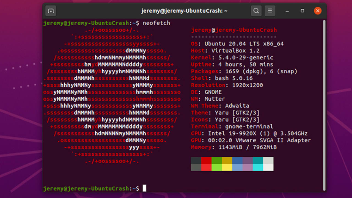Click the WM value 'Mutter'
The image size is (352, 198).
tap(215, 99)
